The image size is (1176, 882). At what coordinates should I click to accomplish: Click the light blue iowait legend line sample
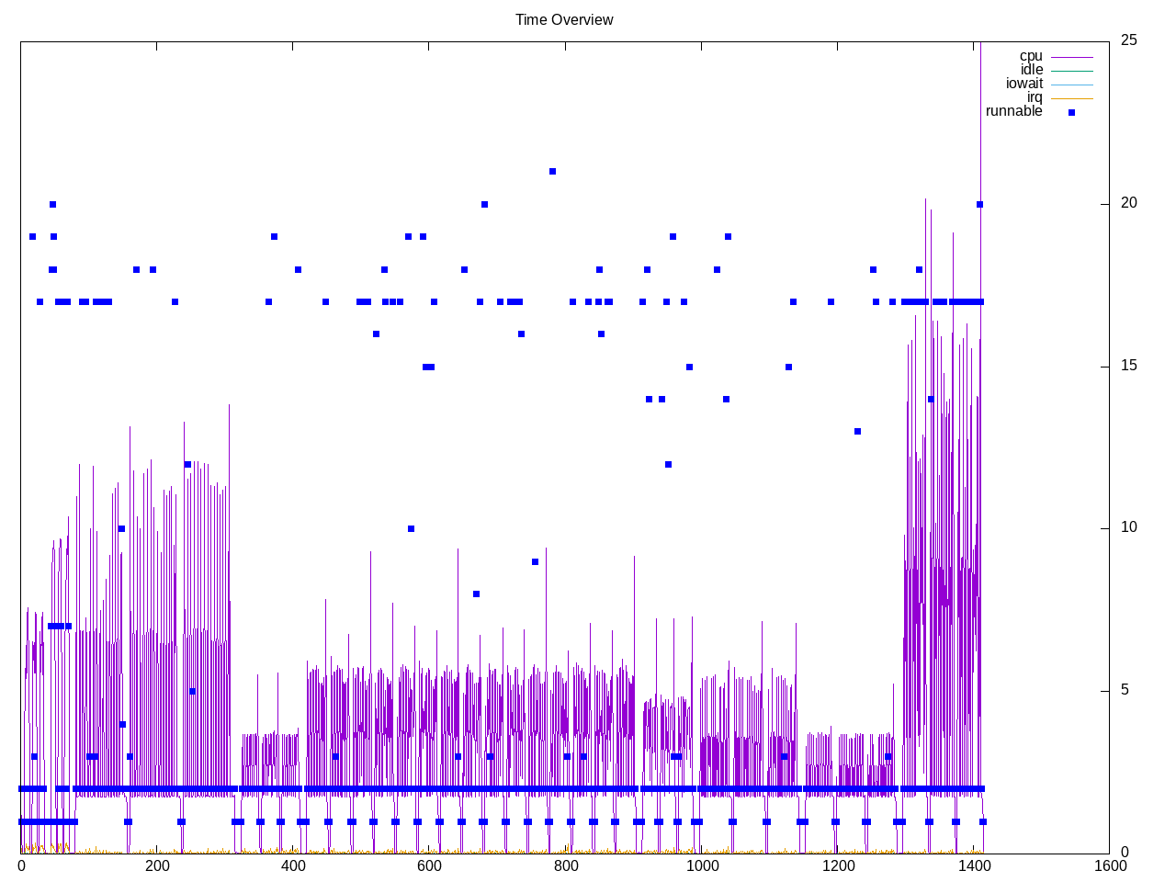(x=1071, y=85)
